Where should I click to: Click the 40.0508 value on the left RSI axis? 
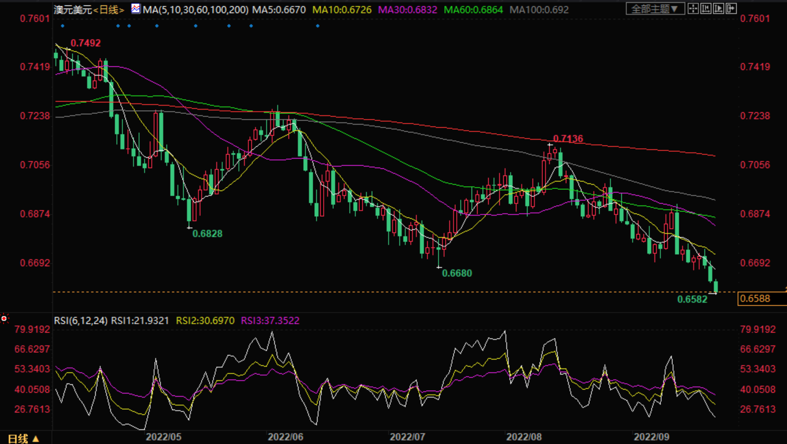32,390
